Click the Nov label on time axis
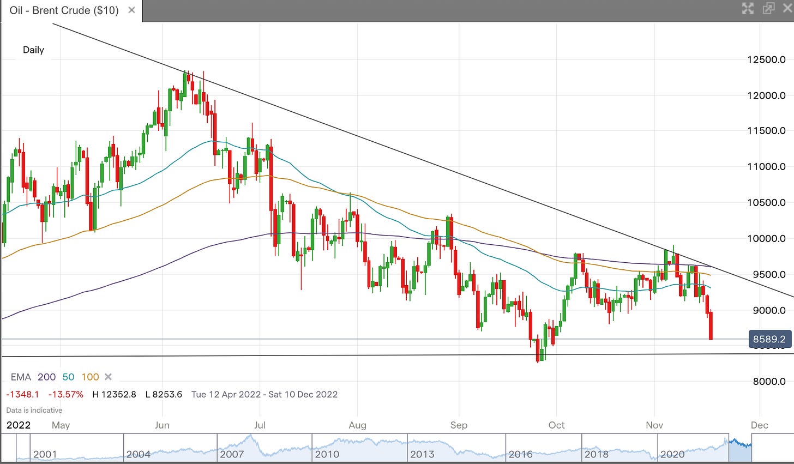Screen dimensions: 794x464 654,425
